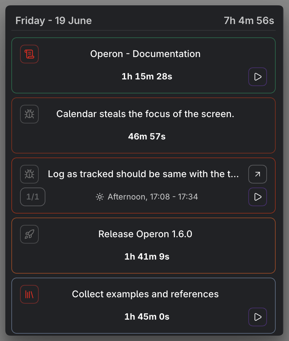Click the Log as tracked should be same title
Screen dimensions: 289x341
143,174
